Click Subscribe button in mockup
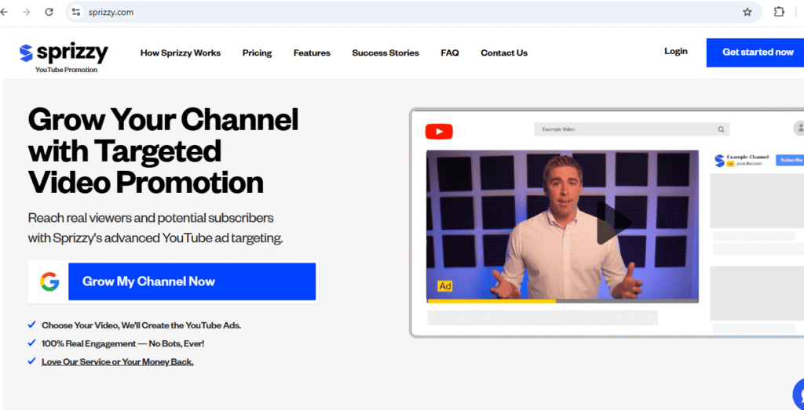This screenshot has height=410, width=804. 790,160
